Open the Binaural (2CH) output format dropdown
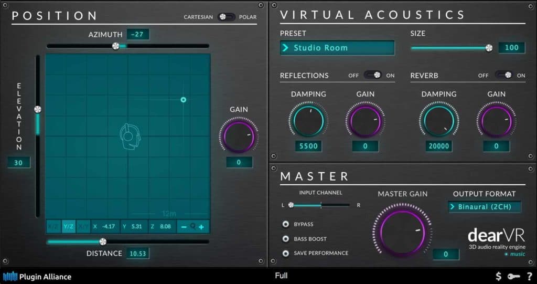This screenshot has height=284, width=537. (485, 207)
